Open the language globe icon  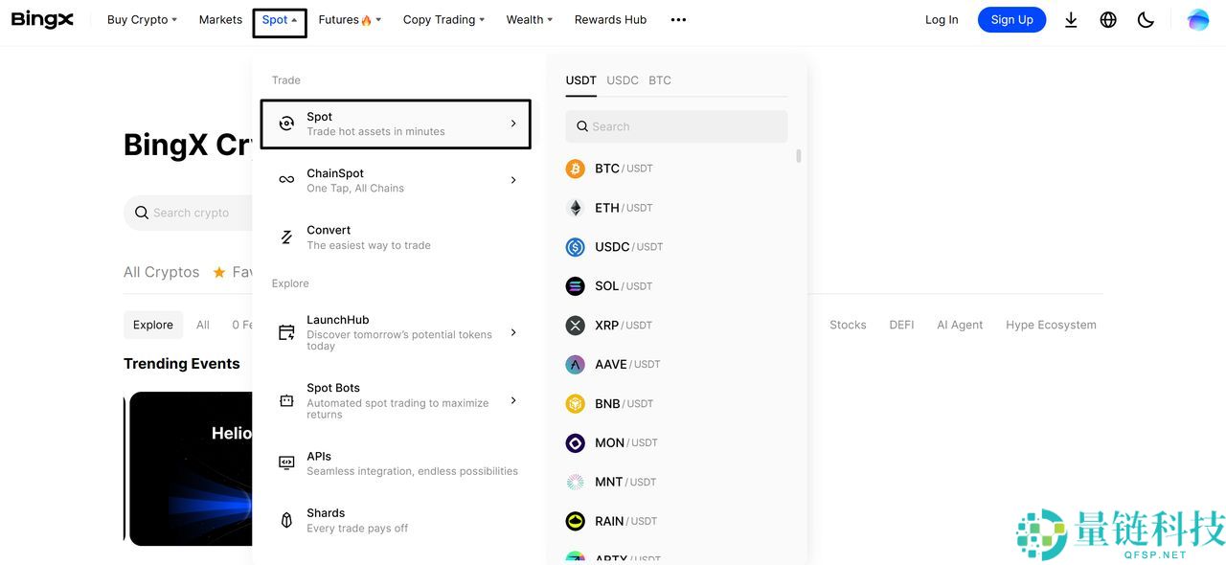click(x=1108, y=20)
